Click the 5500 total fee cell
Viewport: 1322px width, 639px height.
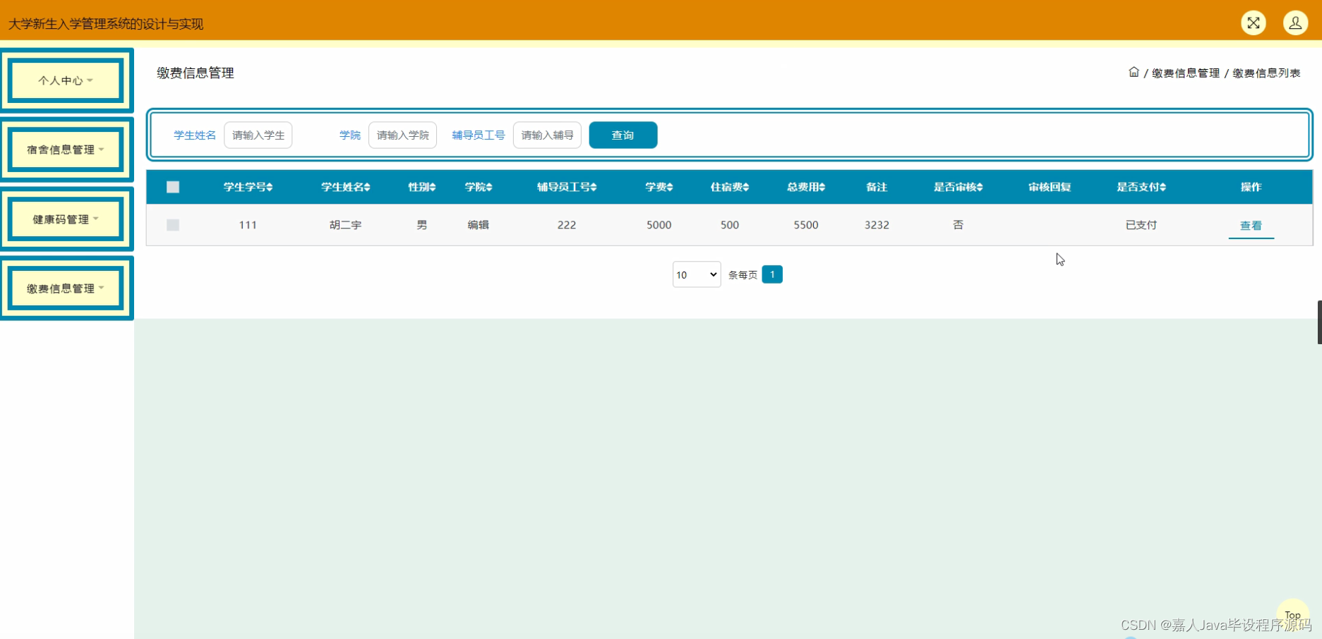806,225
